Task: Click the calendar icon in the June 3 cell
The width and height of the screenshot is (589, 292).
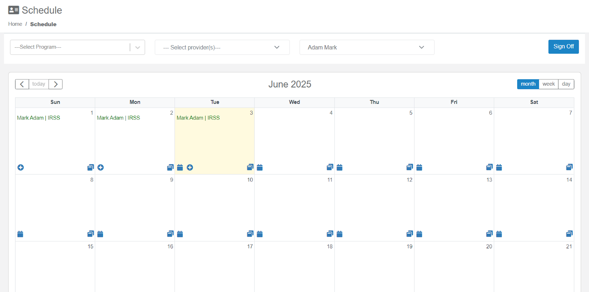Action: pyautogui.click(x=180, y=167)
